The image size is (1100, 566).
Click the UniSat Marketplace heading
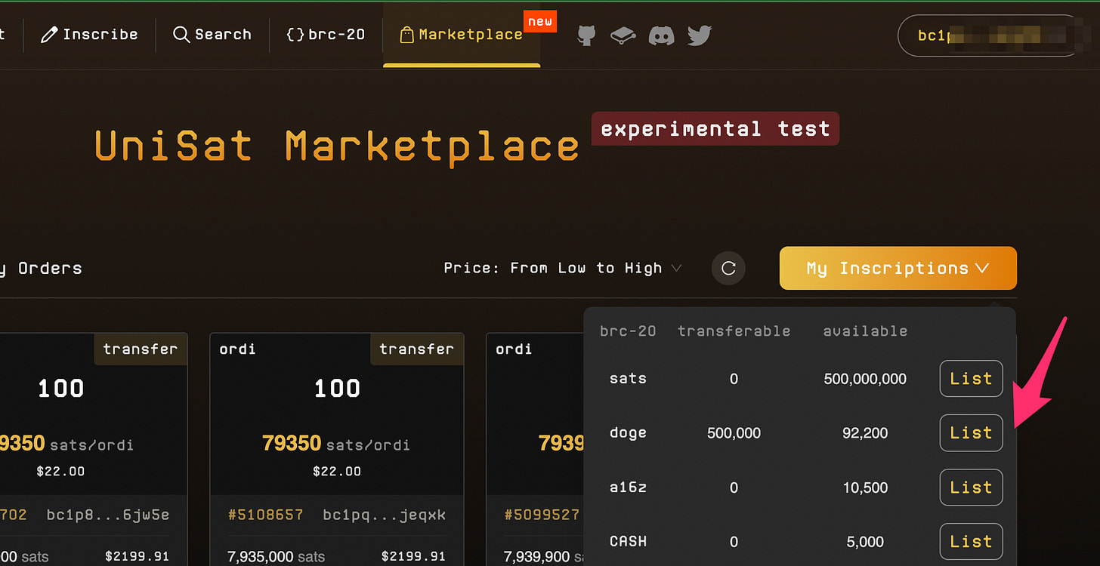coord(337,146)
